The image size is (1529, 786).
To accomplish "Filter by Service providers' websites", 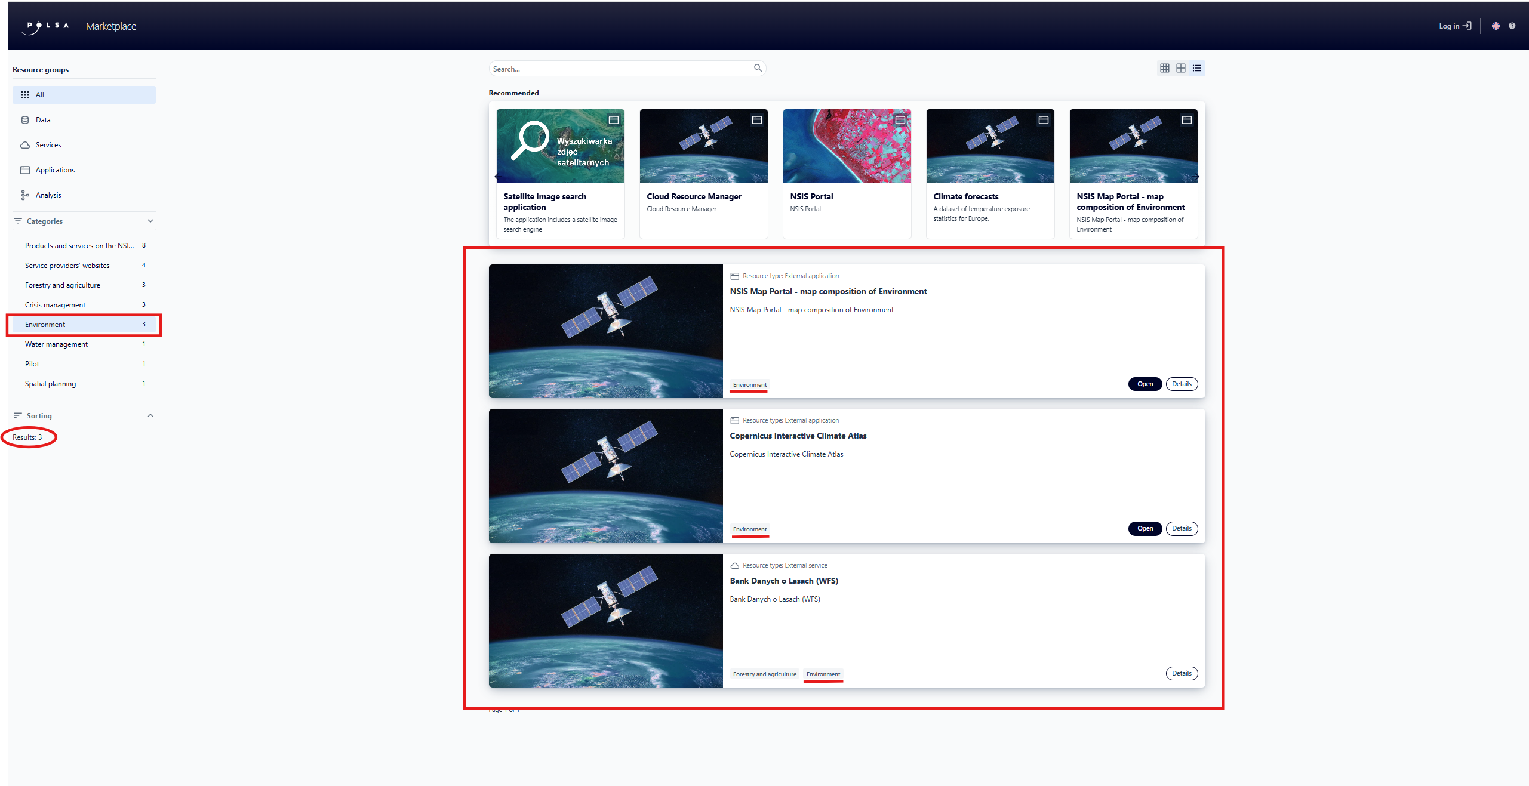I will (x=84, y=266).
